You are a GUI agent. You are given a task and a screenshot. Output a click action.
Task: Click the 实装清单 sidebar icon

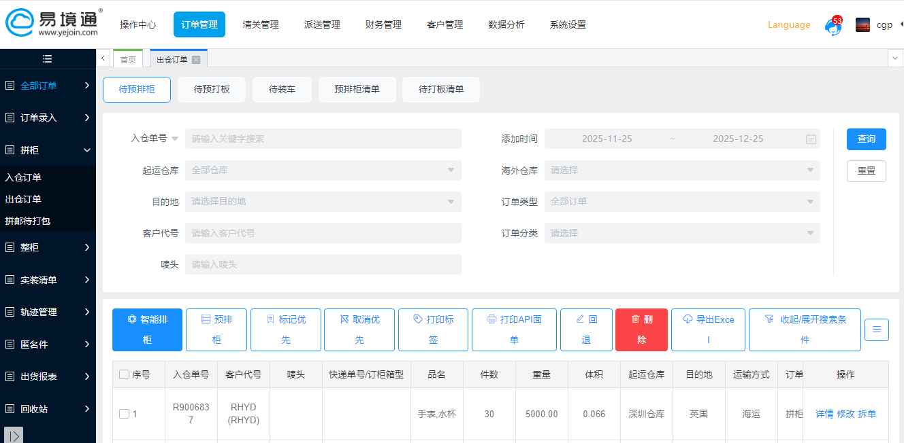pos(10,280)
